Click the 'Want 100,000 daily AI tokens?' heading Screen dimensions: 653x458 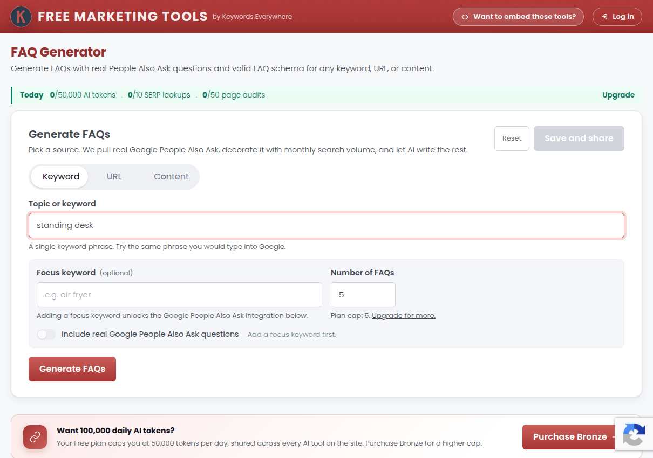click(x=115, y=431)
